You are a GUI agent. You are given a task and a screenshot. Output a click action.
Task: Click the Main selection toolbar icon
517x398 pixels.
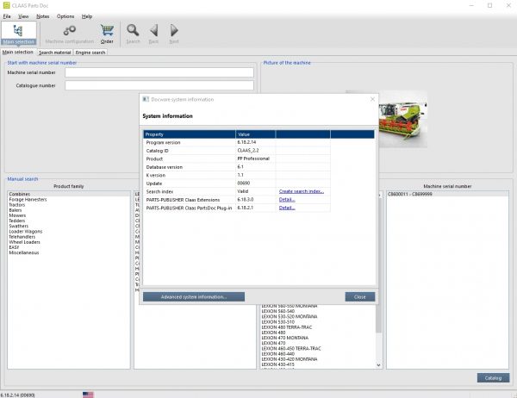pos(18,33)
